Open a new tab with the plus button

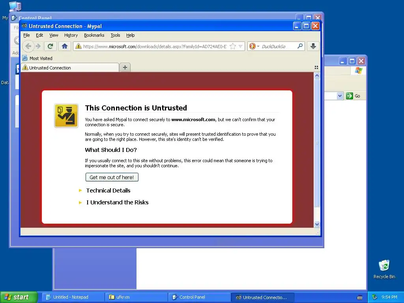125,67
